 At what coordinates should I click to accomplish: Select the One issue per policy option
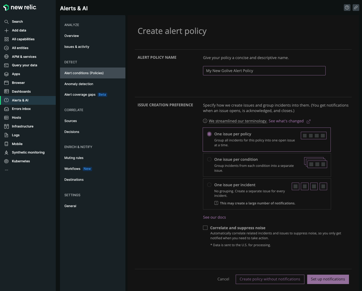point(209,134)
